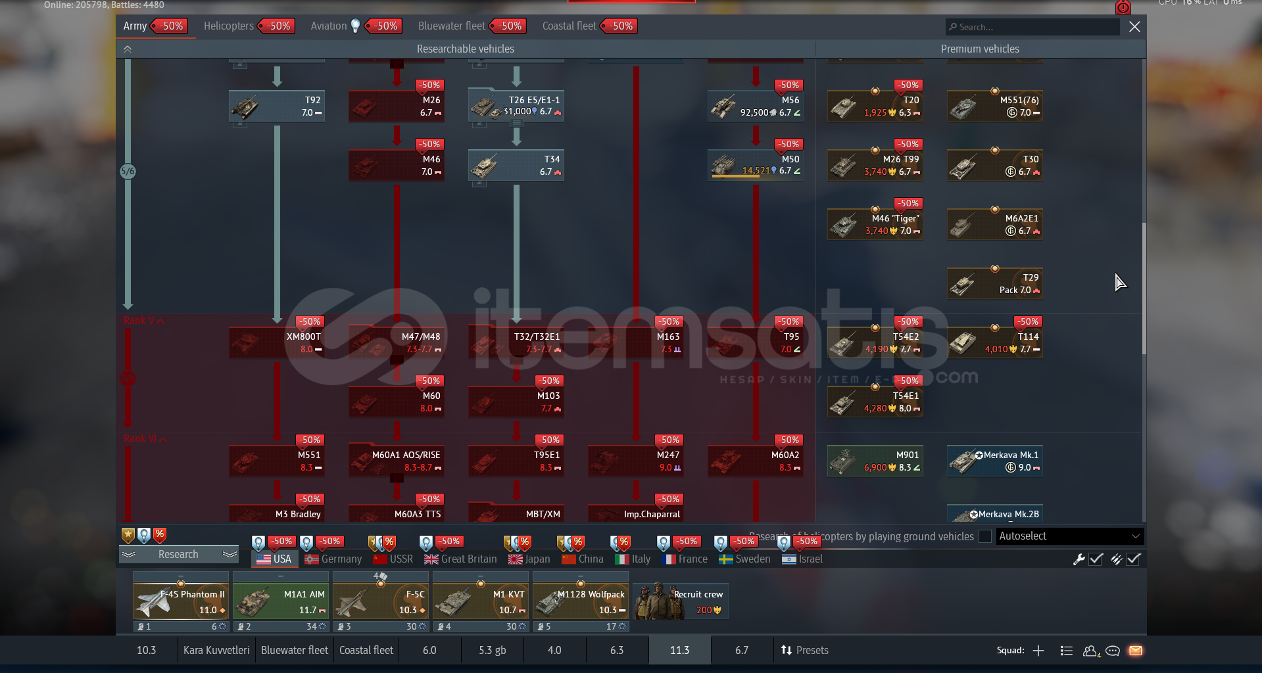1262x673 pixels.
Task: Expand the Research panel's left chevron
Action: [129, 555]
